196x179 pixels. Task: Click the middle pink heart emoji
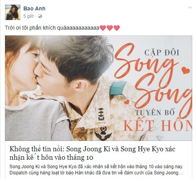tap(110, 28)
